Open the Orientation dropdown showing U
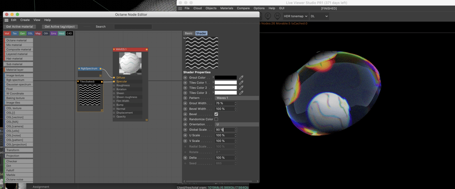The image size is (455, 189). coord(237,124)
